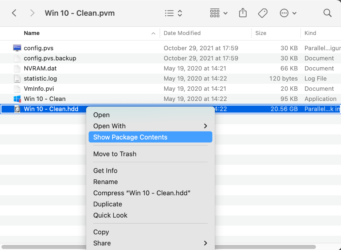The height and width of the screenshot is (250, 341).
Task: Click NVRAM.dat date May 19, 2020 at 14:21
Action: pos(195,68)
